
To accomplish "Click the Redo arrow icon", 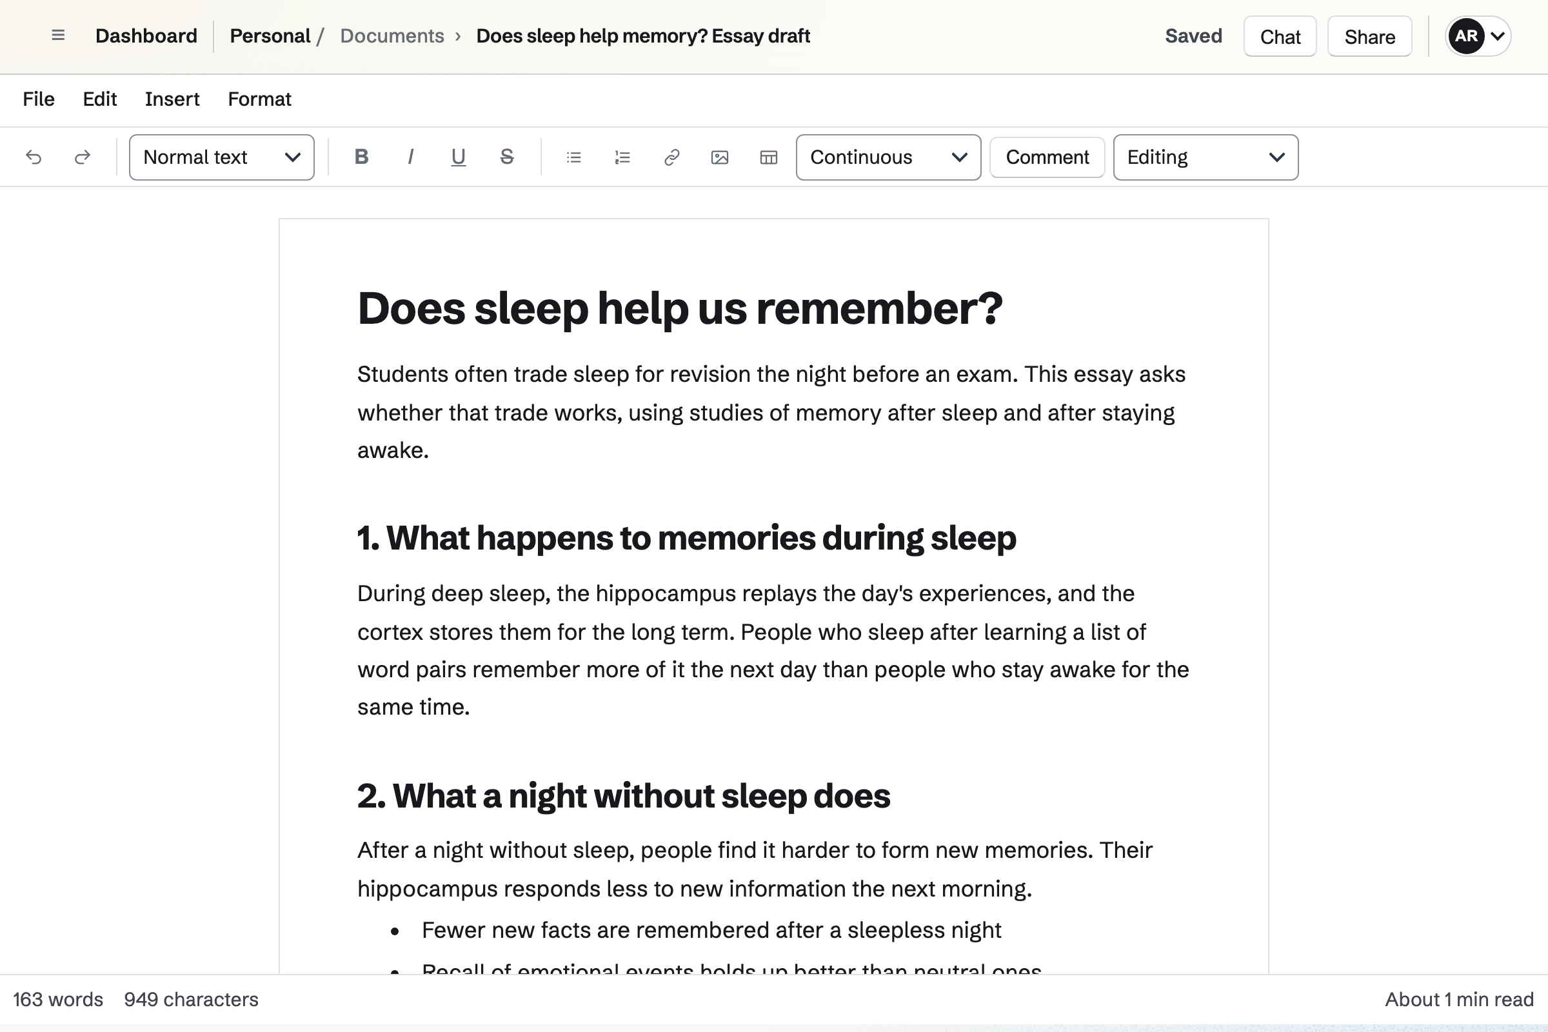I will pyautogui.click(x=83, y=157).
